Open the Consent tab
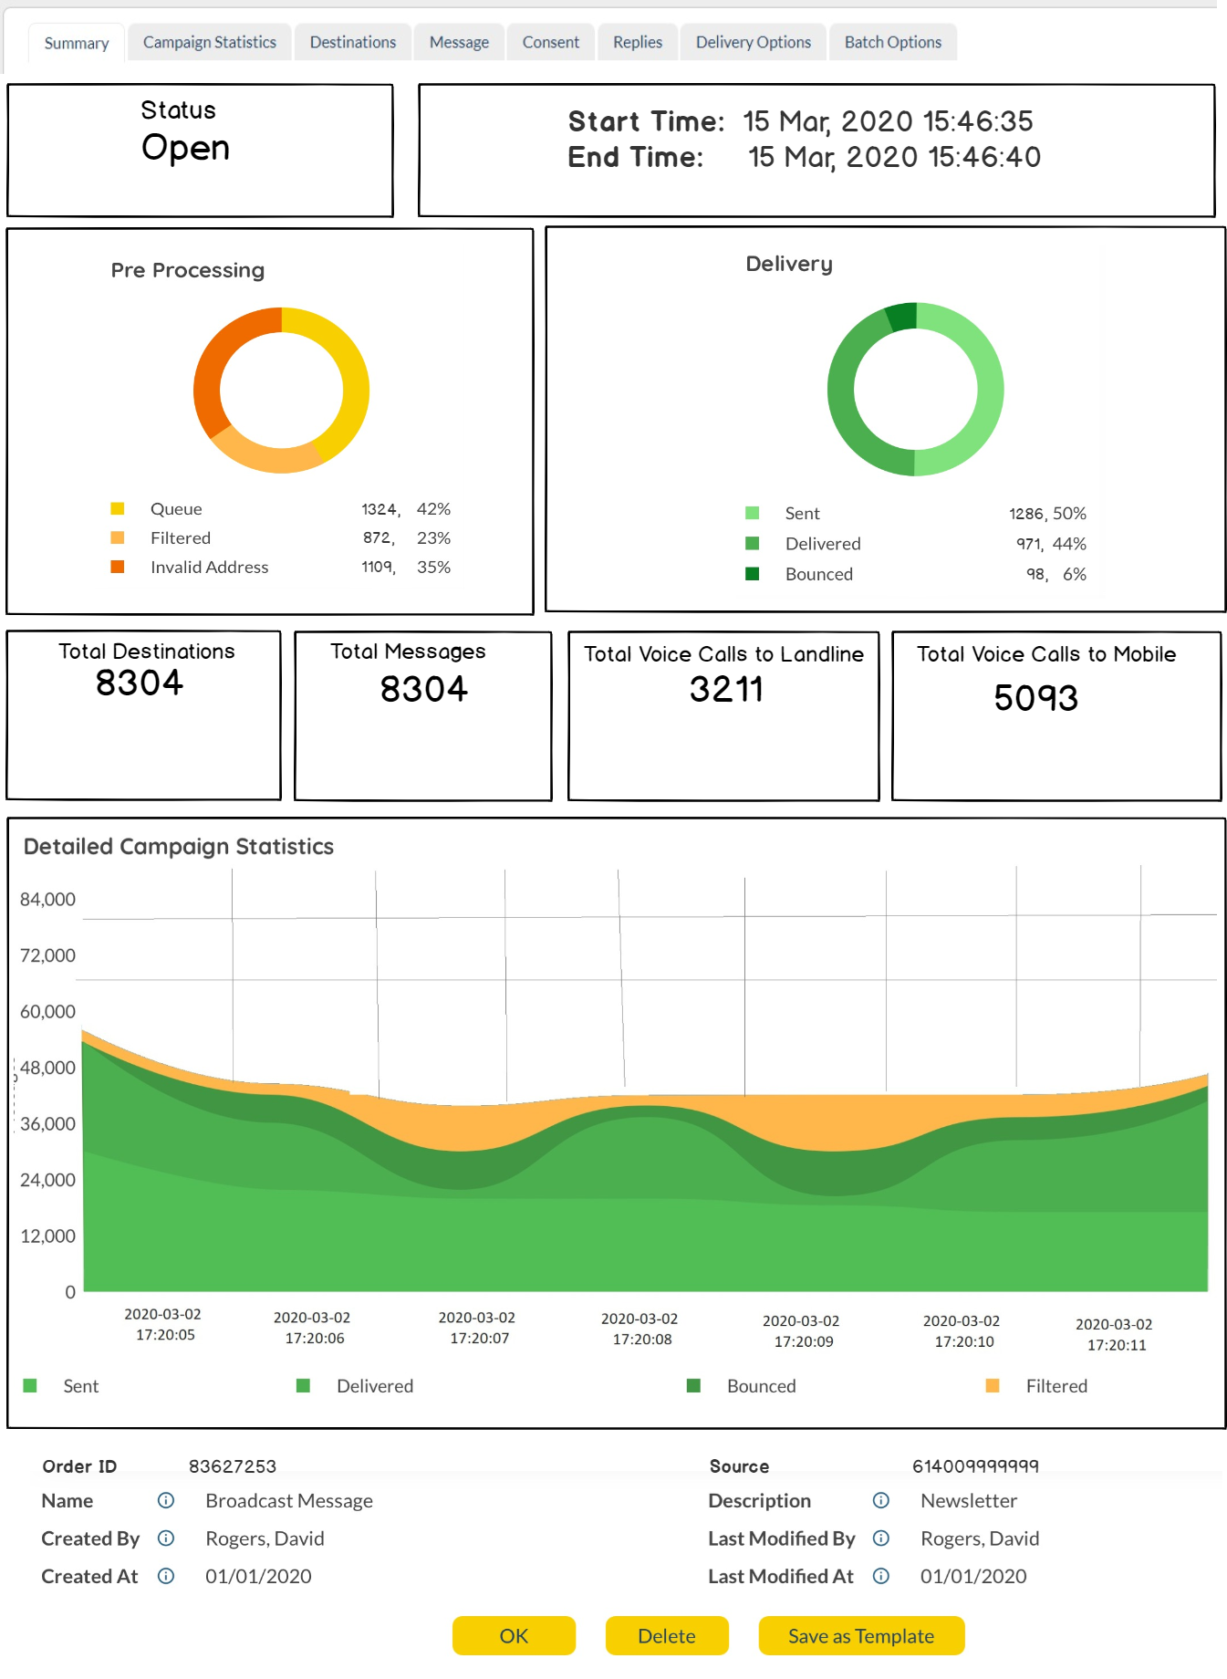The height and width of the screenshot is (1679, 1227). pos(550,42)
